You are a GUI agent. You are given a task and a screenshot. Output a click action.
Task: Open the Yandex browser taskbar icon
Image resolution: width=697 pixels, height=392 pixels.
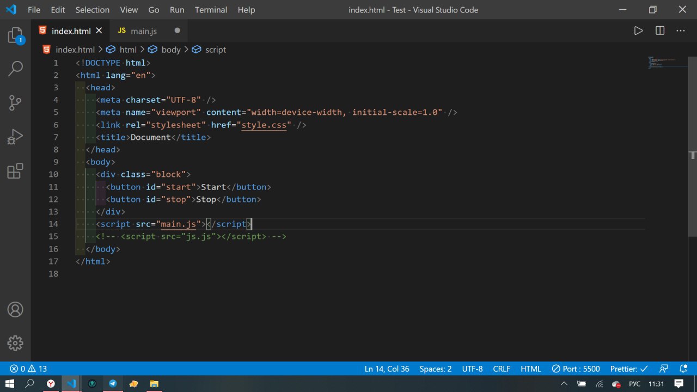(51, 384)
